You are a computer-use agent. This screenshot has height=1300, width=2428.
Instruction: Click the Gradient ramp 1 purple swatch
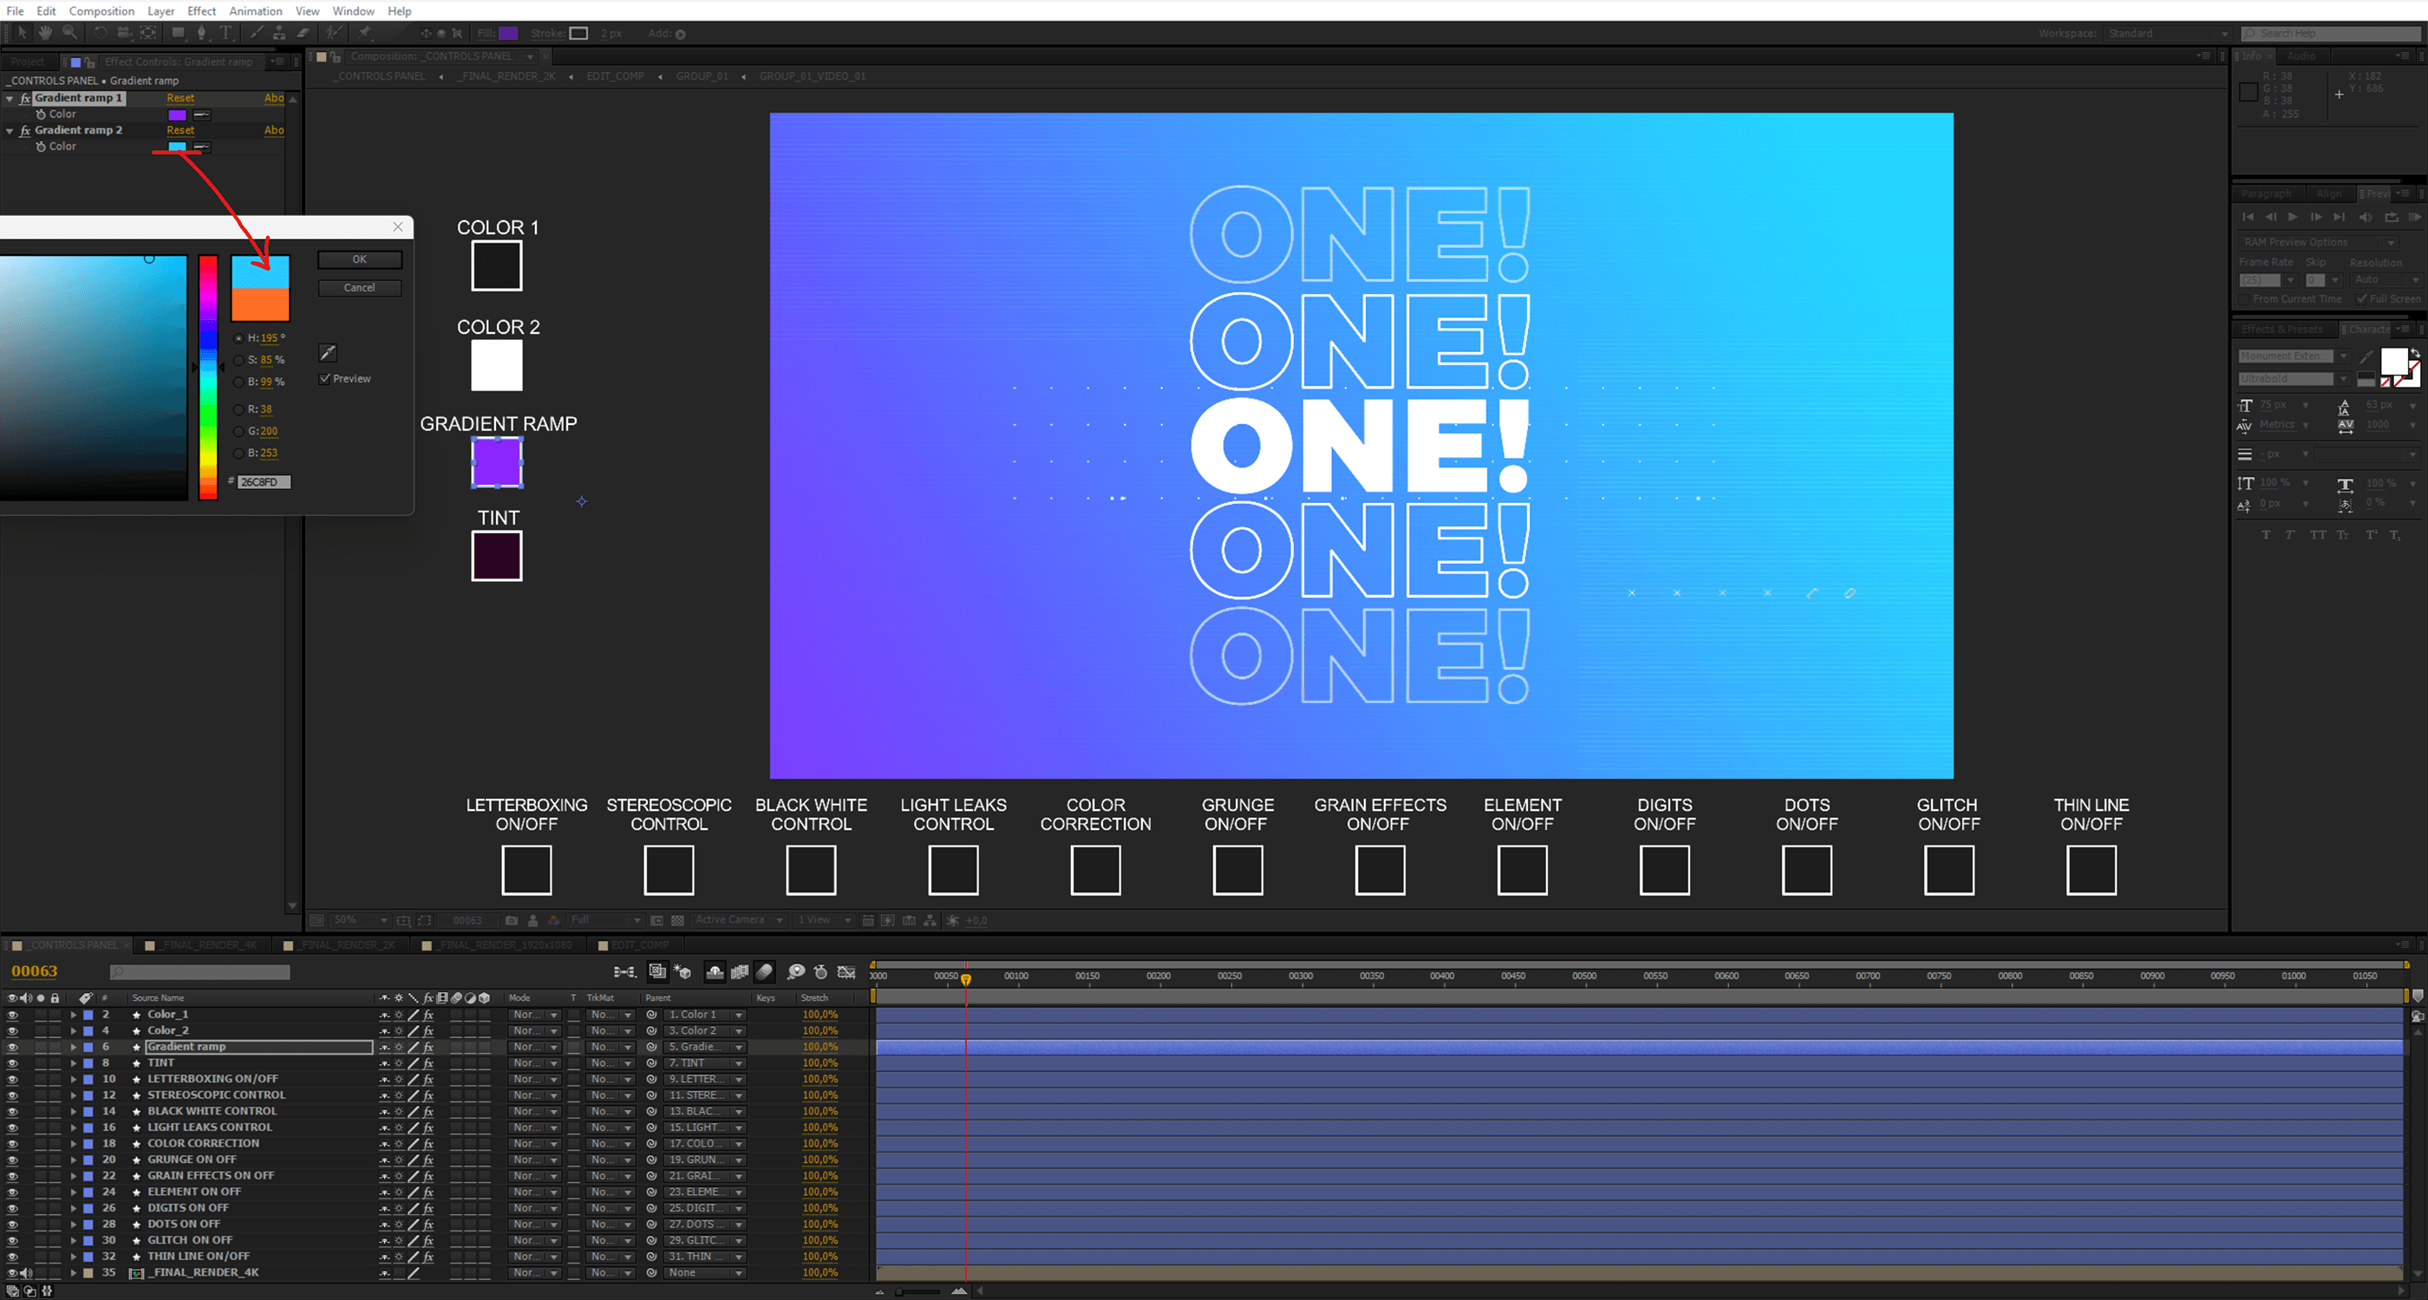[177, 115]
